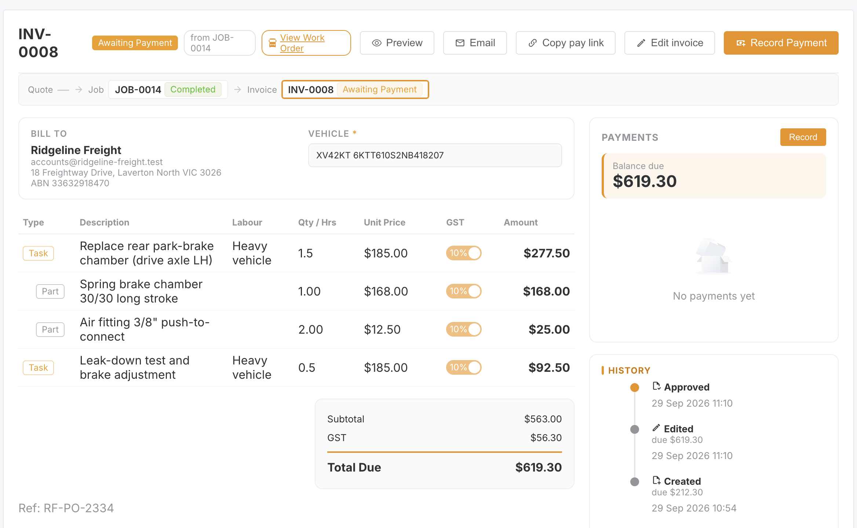Click the pencil icon on Edit invoice
Screen dimensions: 857x528
[641, 43]
